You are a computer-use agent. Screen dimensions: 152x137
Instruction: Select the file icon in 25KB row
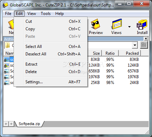pos(6,83)
